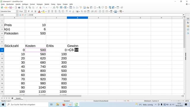Toggle Align Left
Viewport: 190px width, 107px height.
click(49, 11)
